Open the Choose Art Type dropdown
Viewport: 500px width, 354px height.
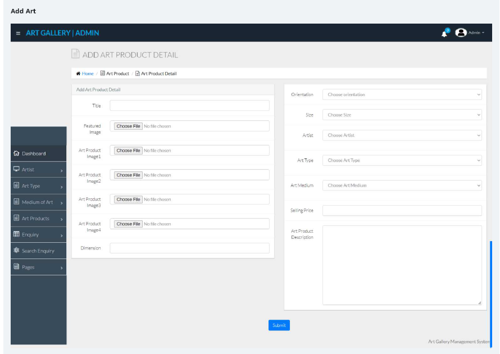coord(402,160)
